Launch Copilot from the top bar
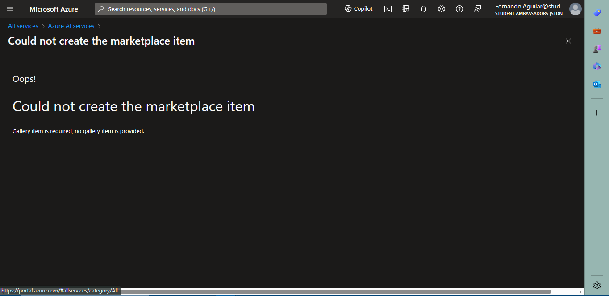 (x=359, y=8)
